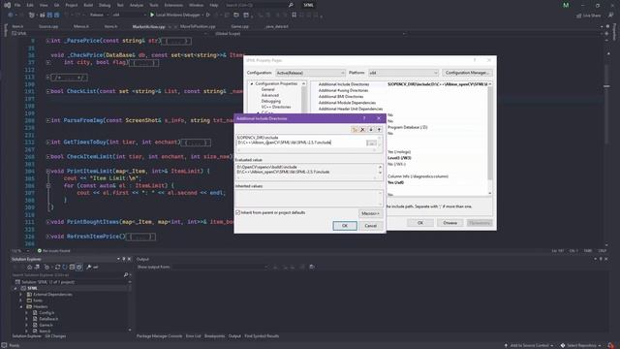Click the Move Line Down arrow icon
Viewport: 620px width, 349px height.
tap(371, 130)
